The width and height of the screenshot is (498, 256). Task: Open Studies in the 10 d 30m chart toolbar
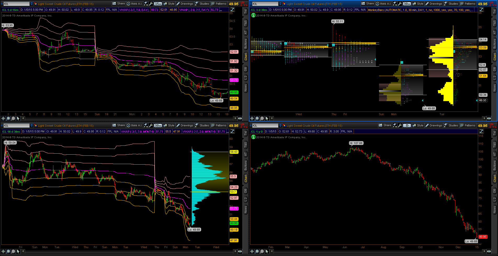click(x=202, y=125)
